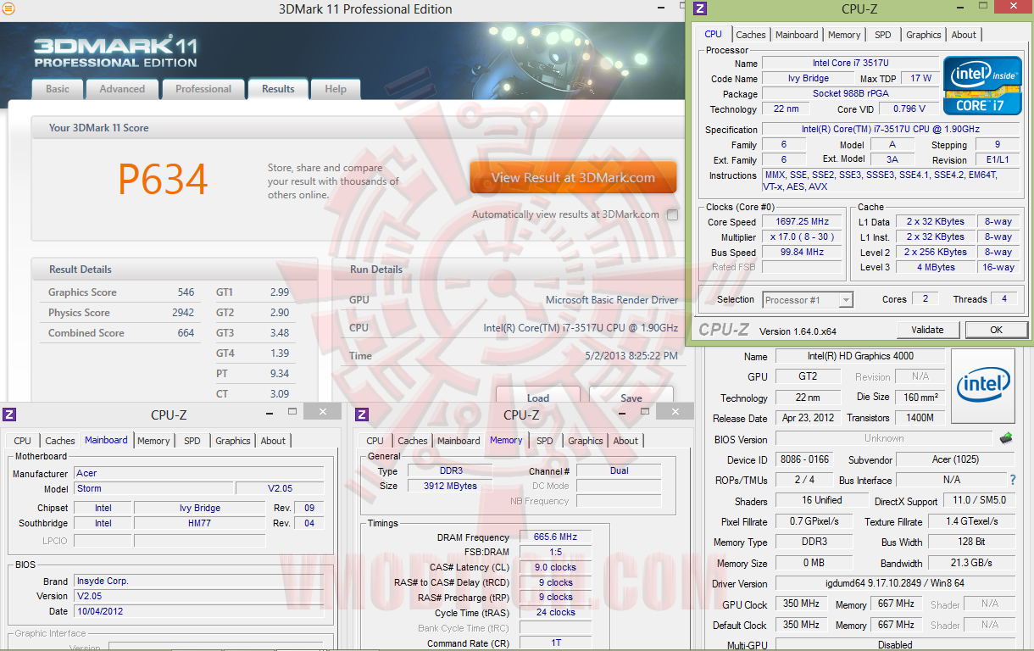Click the GPU-Z Name Intel(R) HD Graphics 4000 field
This screenshot has height=651, width=1034.
tap(860, 356)
